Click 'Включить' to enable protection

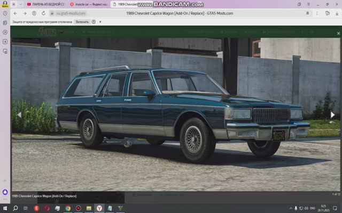click(82, 22)
